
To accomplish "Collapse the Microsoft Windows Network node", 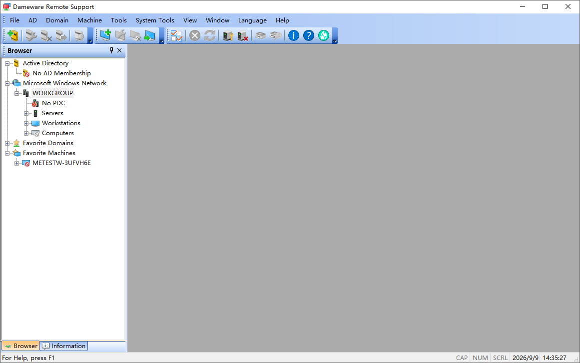I will coord(7,83).
